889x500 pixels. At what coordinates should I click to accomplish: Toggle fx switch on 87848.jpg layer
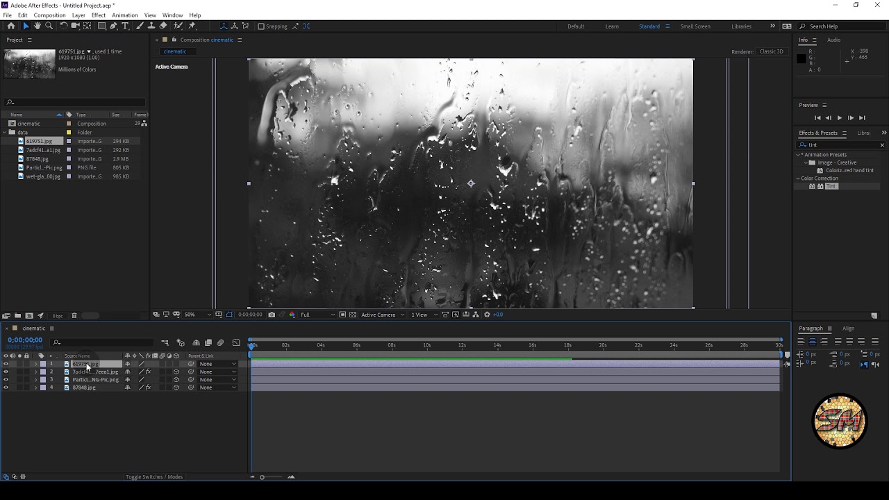tap(148, 387)
